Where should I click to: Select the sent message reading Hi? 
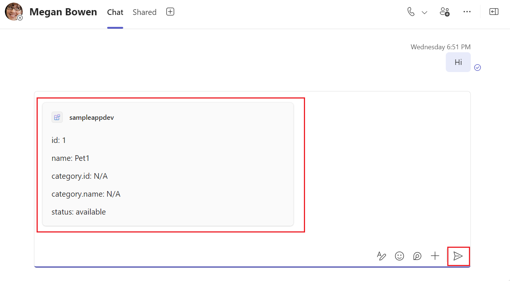click(x=458, y=62)
